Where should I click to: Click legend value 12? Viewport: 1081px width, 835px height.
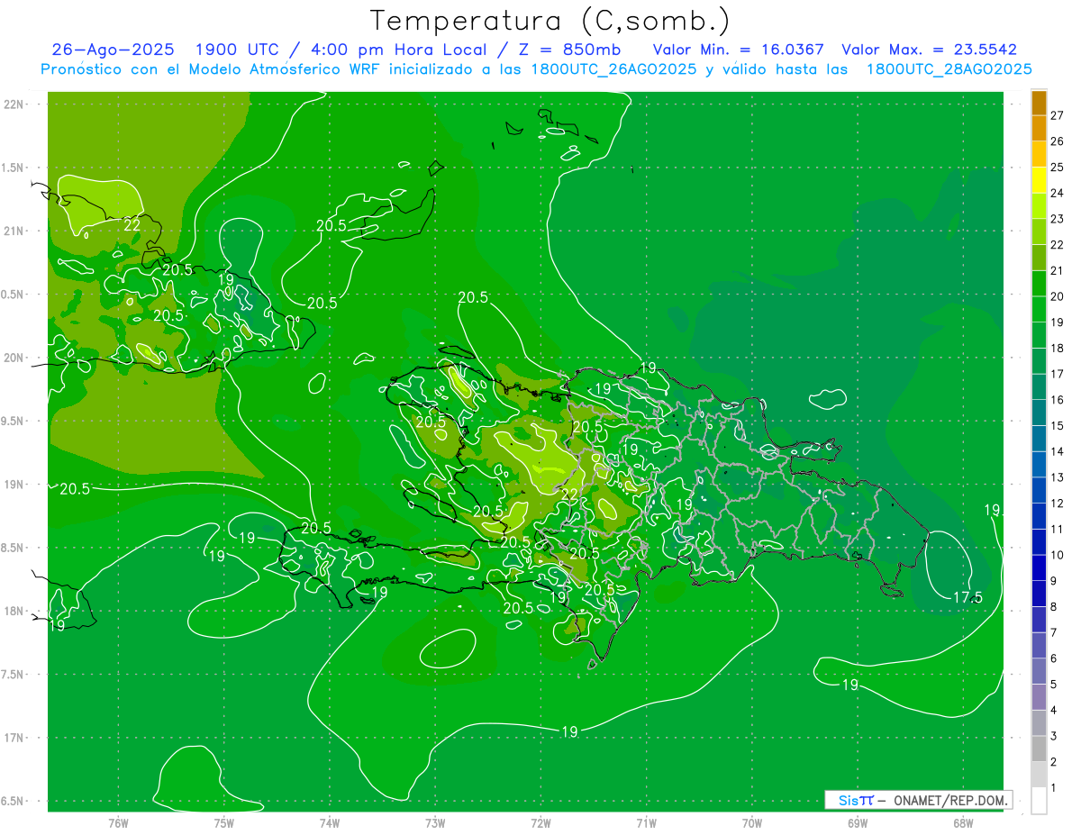[x=1058, y=503]
